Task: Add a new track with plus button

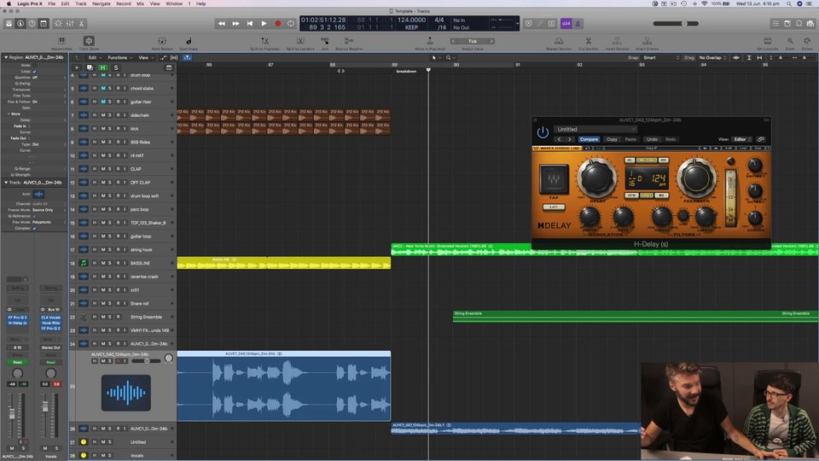Action: [x=77, y=67]
